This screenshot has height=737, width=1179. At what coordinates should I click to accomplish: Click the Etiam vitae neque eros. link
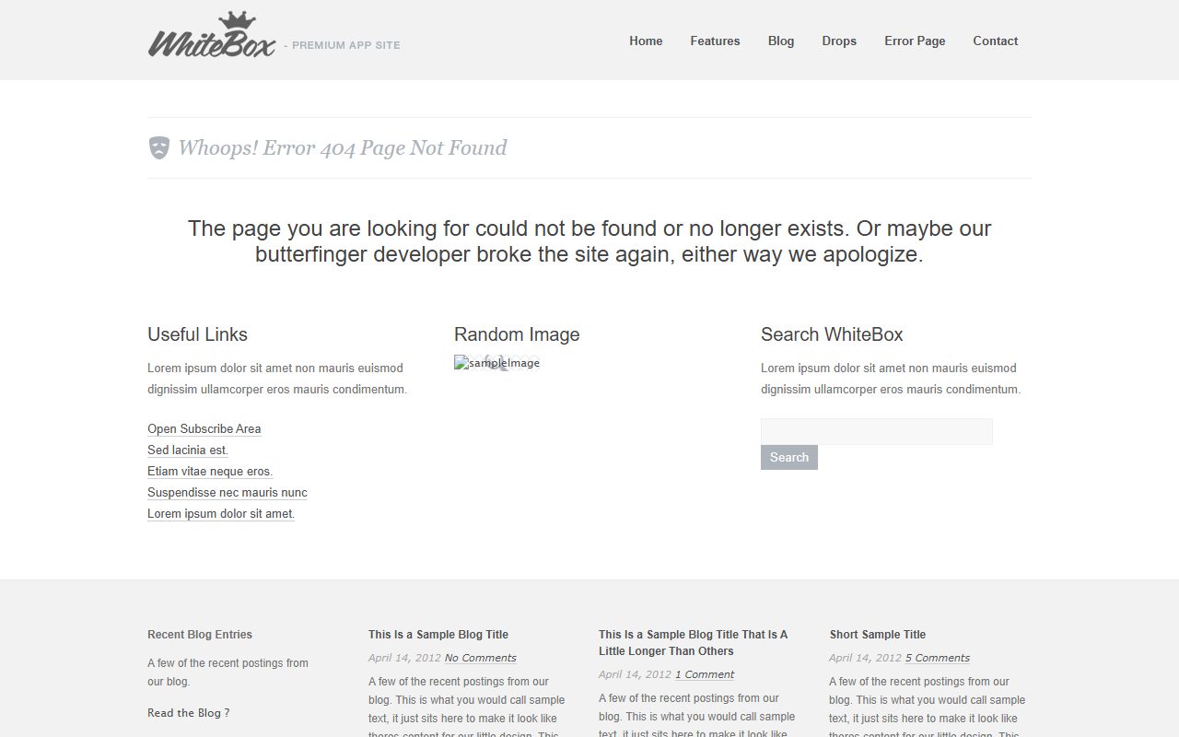coord(210,471)
